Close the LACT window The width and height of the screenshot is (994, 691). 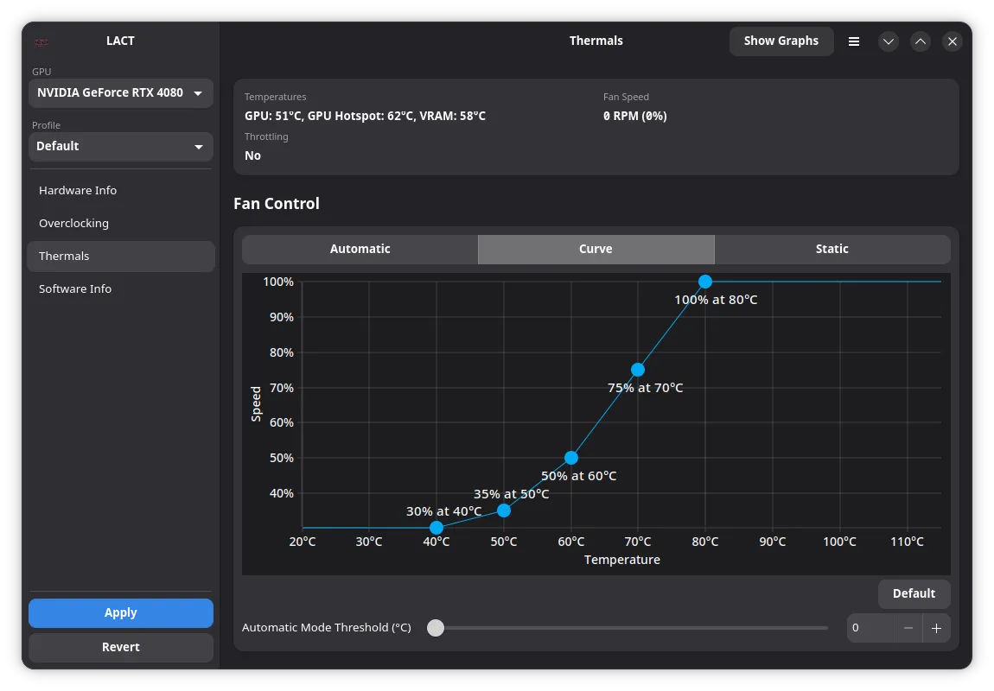952,41
